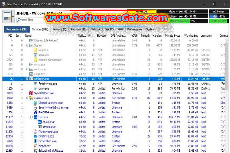Click the green CPU usage bar

[219, 21]
